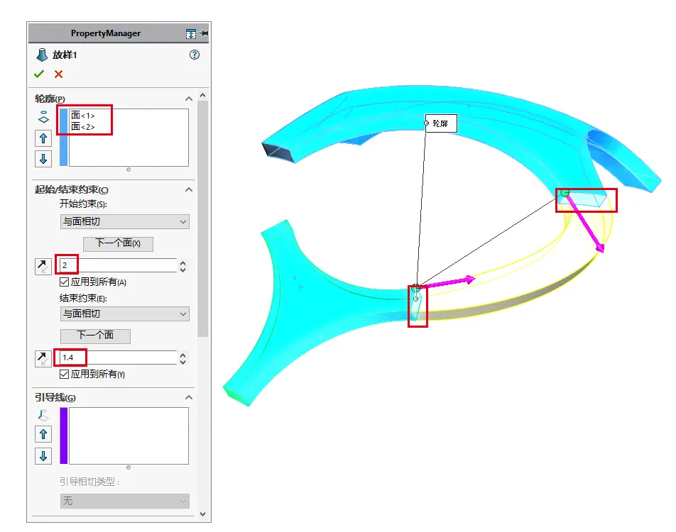Collapse the 轮廓(P) section
Viewport: 676px width, 532px height.
[x=189, y=99]
